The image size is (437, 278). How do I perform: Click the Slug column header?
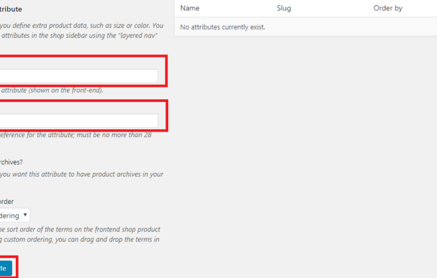click(x=283, y=8)
